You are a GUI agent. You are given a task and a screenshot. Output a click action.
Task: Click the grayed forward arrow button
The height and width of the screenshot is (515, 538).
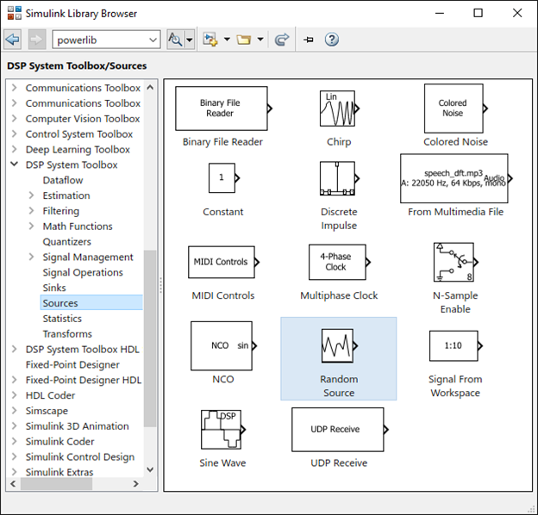tap(37, 40)
